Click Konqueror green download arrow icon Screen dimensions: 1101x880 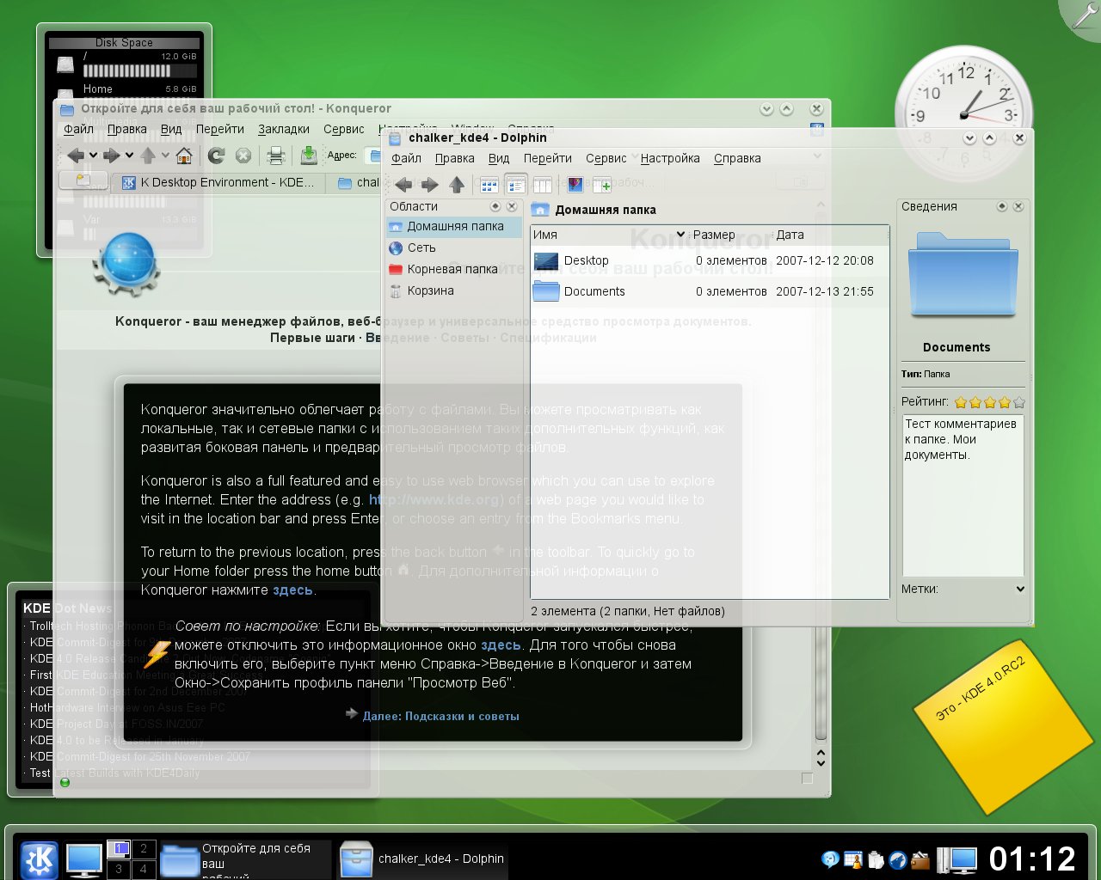[309, 156]
